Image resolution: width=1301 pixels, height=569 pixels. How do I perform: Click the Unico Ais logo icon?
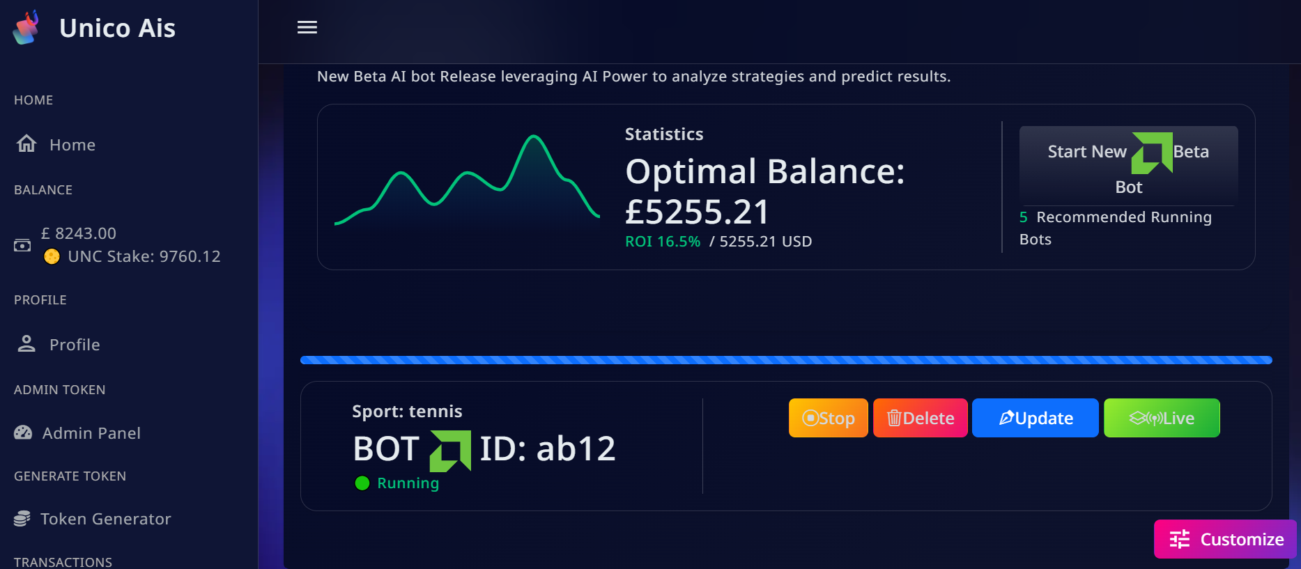click(x=26, y=28)
